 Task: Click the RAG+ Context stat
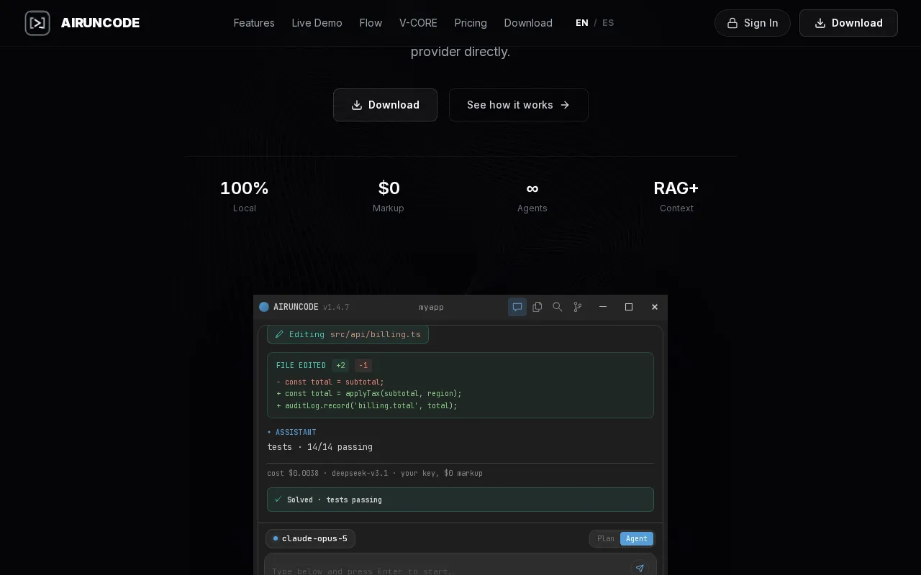pyautogui.click(x=676, y=196)
